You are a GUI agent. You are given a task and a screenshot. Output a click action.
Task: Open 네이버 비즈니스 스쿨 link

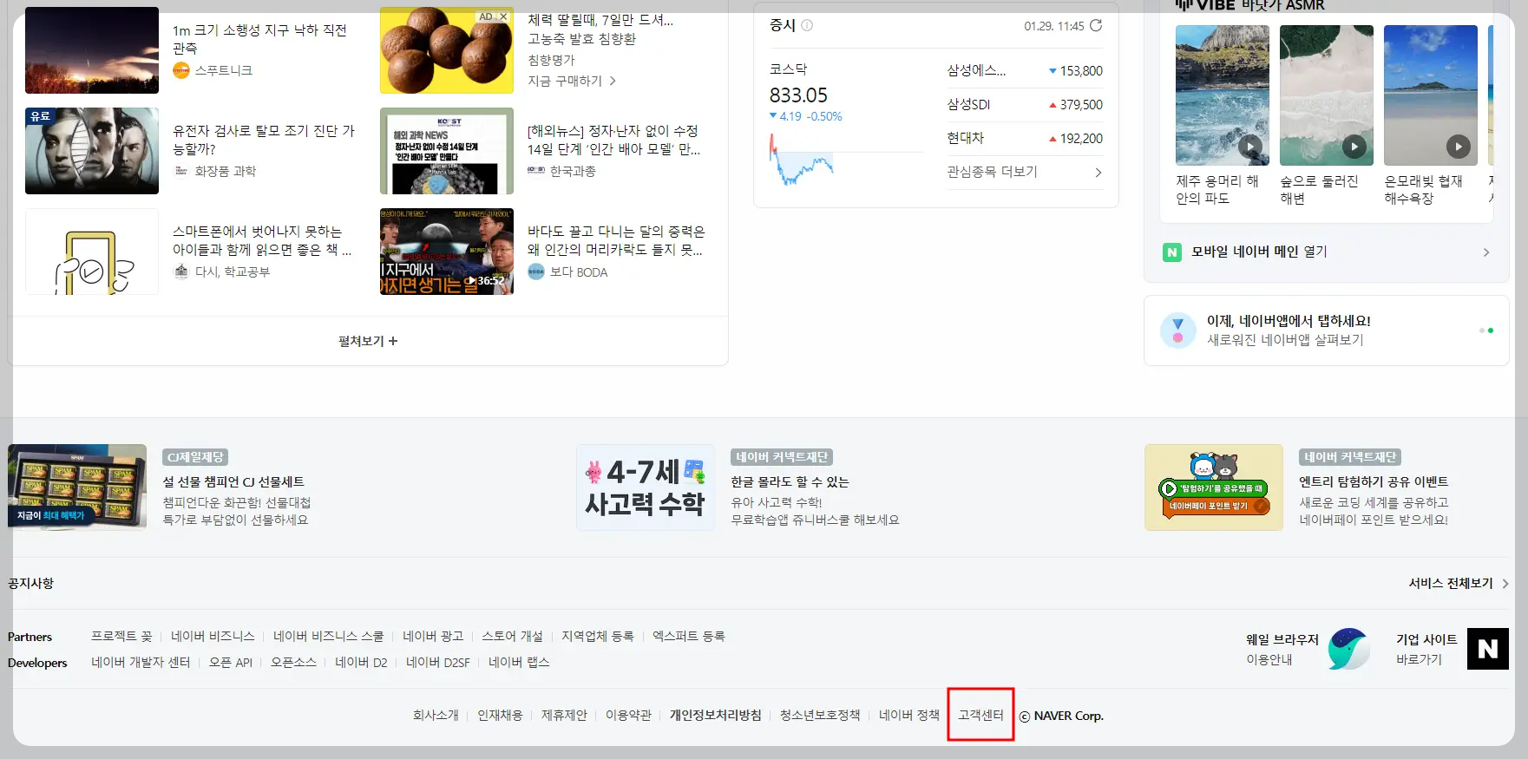click(328, 636)
